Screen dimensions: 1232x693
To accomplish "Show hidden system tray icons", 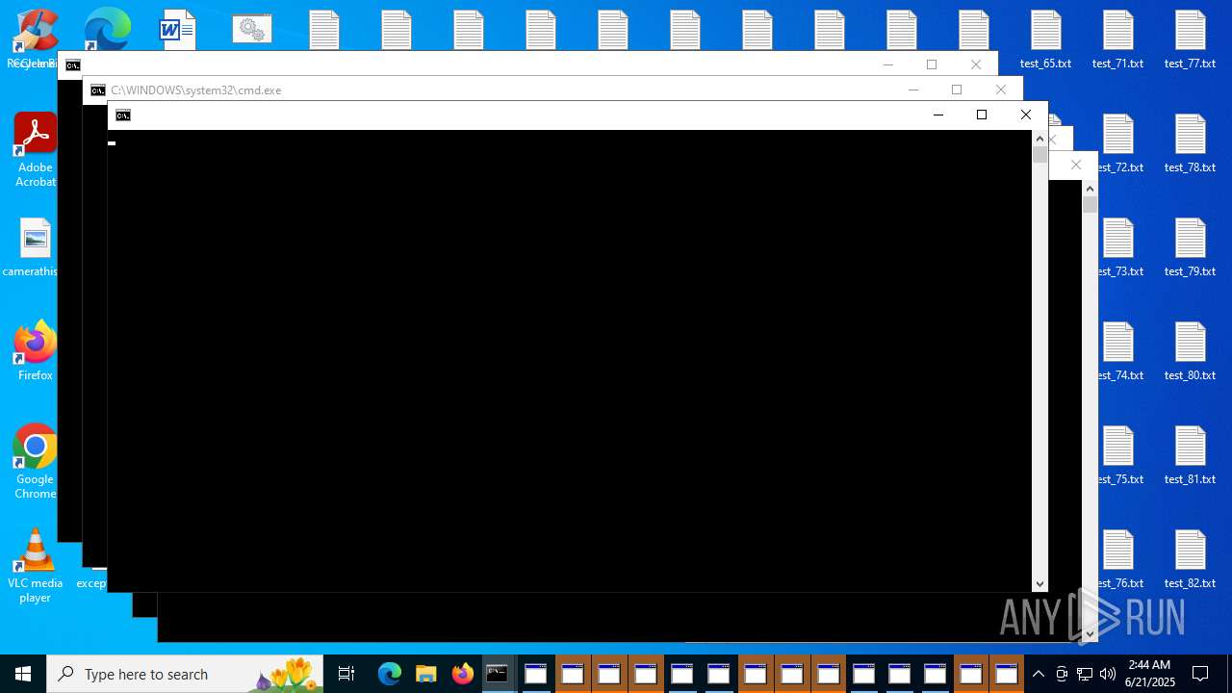I will pyautogui.click(x=1038, y=674).
